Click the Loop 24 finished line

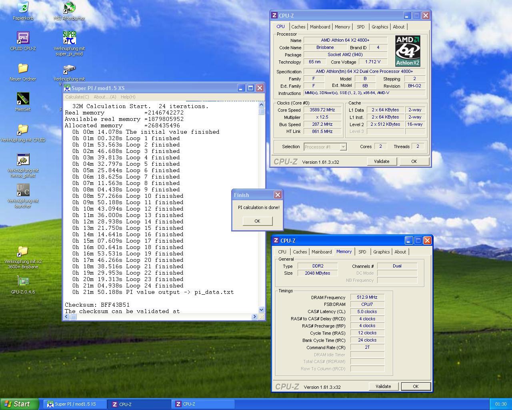click(128, 285)
